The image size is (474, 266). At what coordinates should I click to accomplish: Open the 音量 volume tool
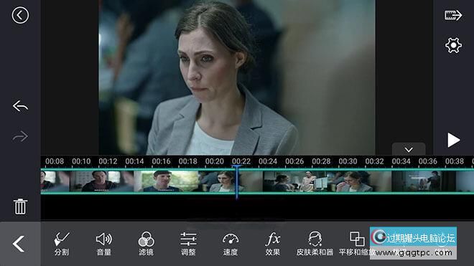(103, 244)
